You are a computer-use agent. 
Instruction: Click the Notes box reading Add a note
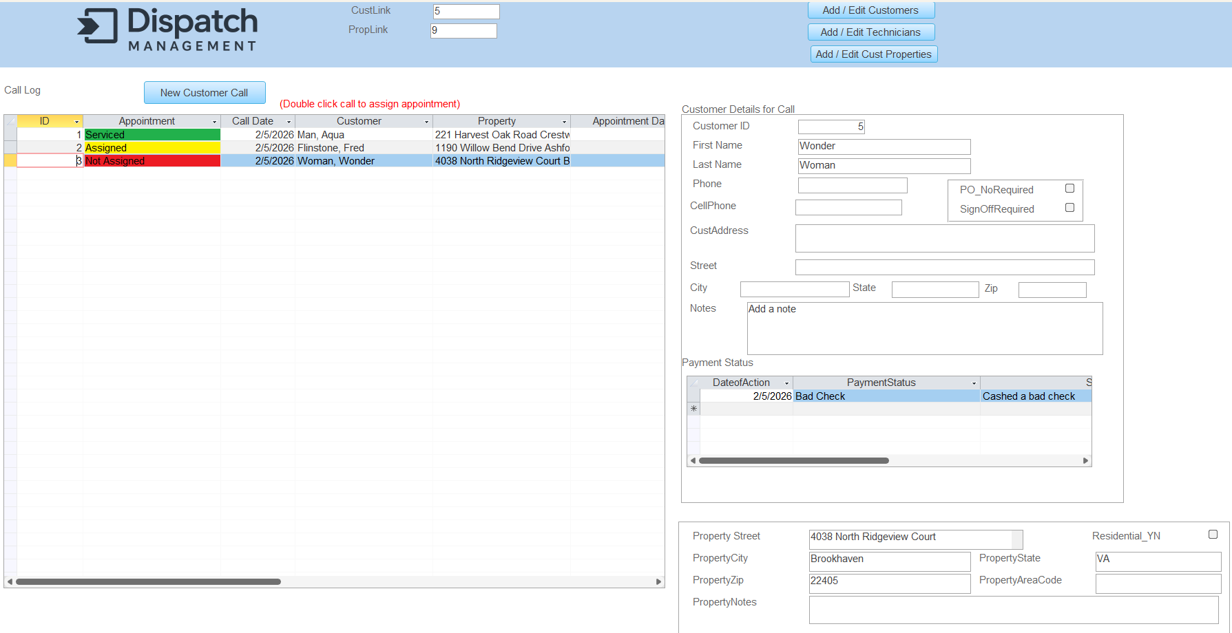pyautogui.click(x=925, y=328)
